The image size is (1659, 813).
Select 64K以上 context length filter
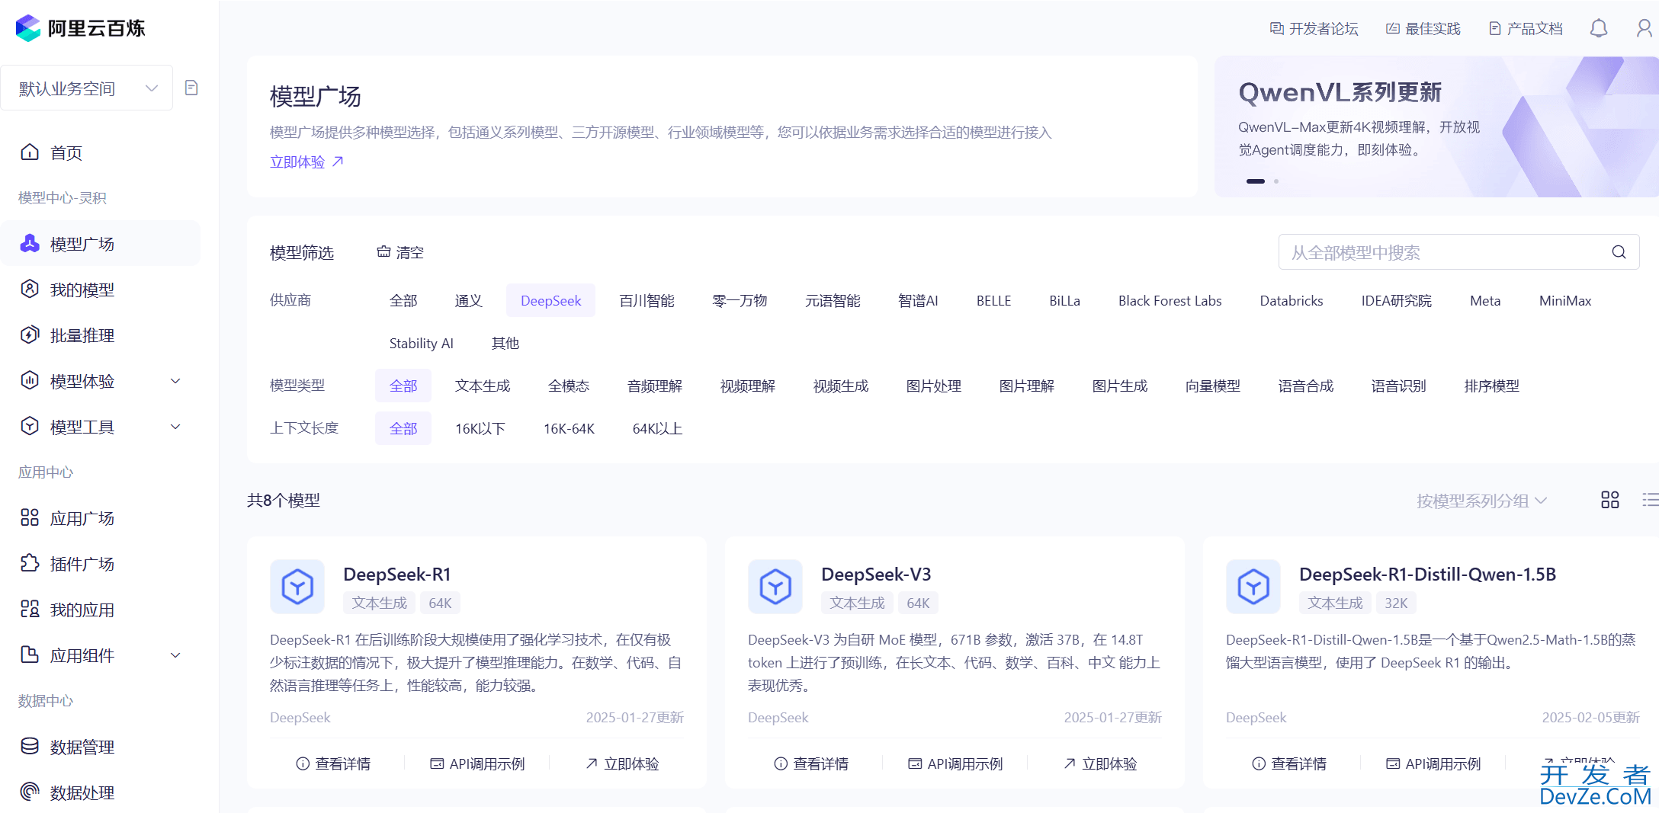[x=657, y=429]
